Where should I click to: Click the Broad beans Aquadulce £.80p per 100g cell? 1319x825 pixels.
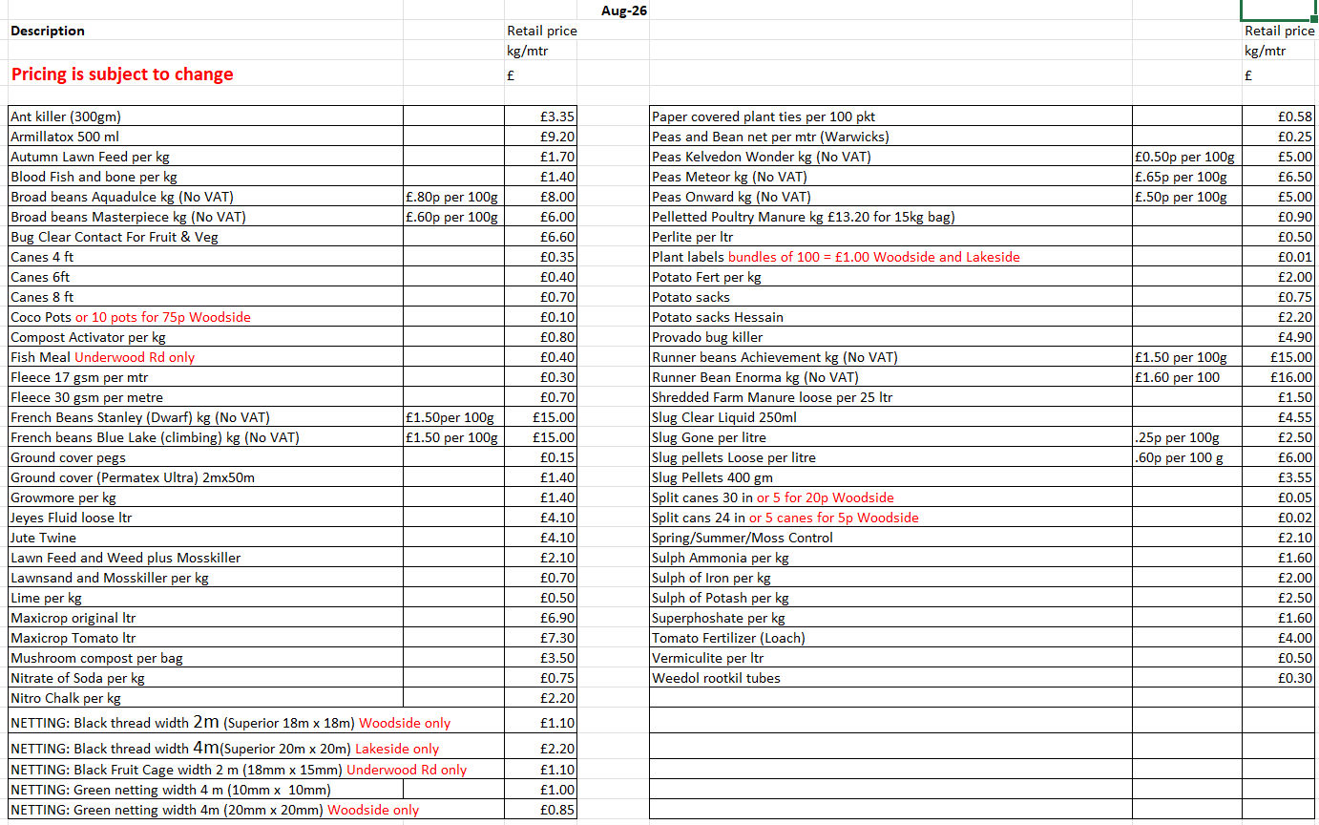pos(454,197)
